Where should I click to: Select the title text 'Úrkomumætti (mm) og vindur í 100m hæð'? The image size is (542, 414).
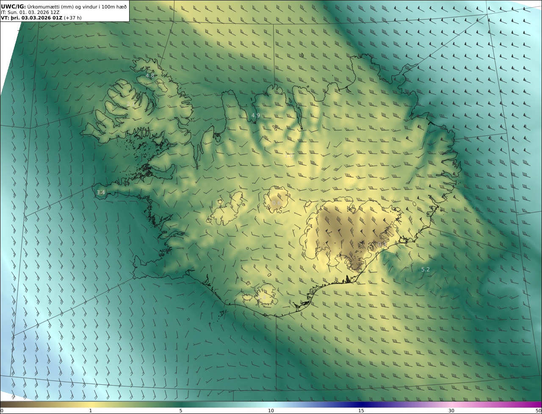click(77, 6)
